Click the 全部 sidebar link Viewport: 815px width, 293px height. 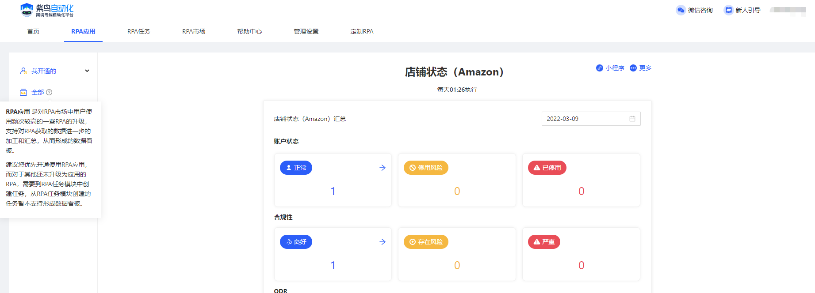(38, 92)
